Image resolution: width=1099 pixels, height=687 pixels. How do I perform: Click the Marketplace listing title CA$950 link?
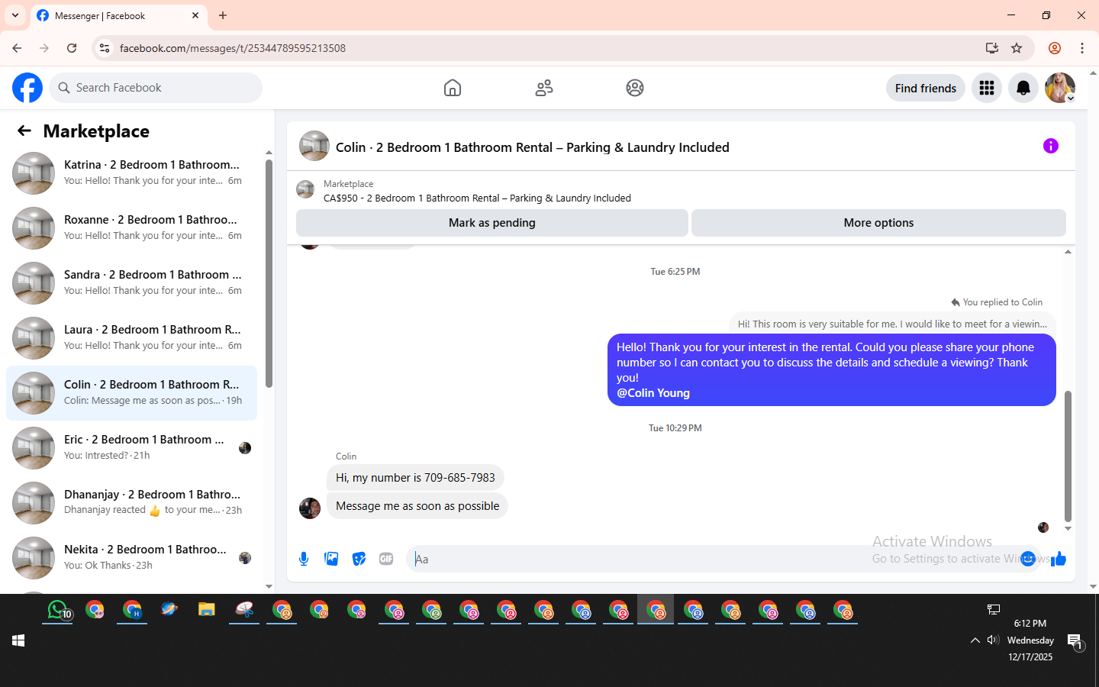(x=477, y=198)
